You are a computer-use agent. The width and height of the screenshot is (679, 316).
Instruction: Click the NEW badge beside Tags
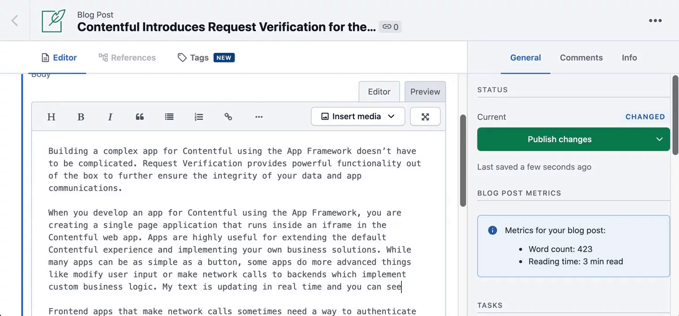coord(224,58)
